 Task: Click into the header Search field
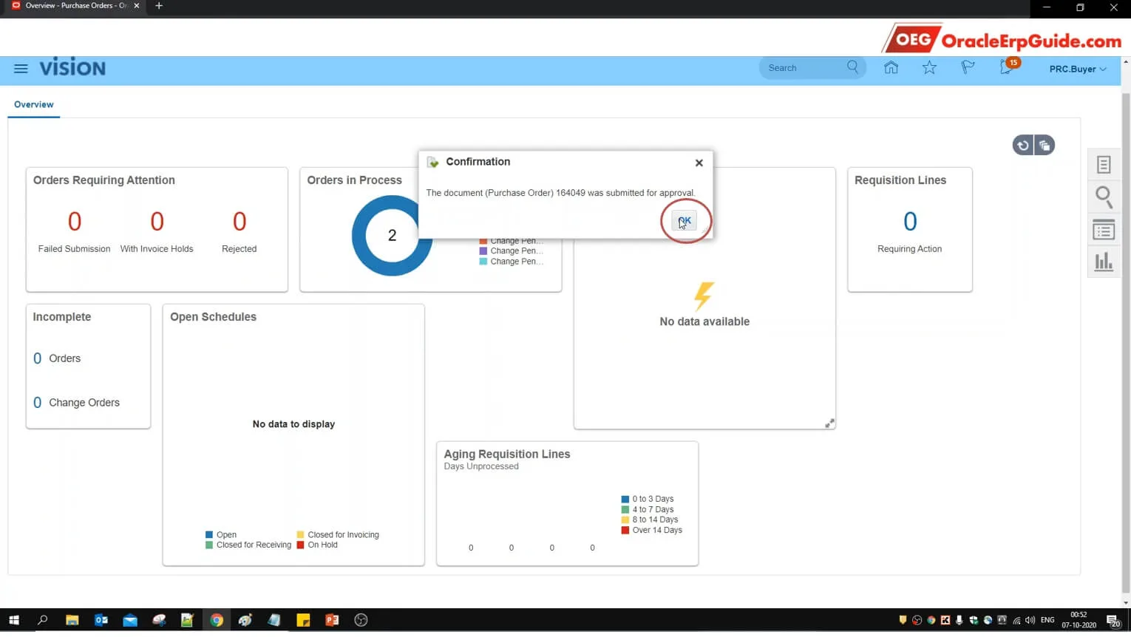(x=804, y=68)
